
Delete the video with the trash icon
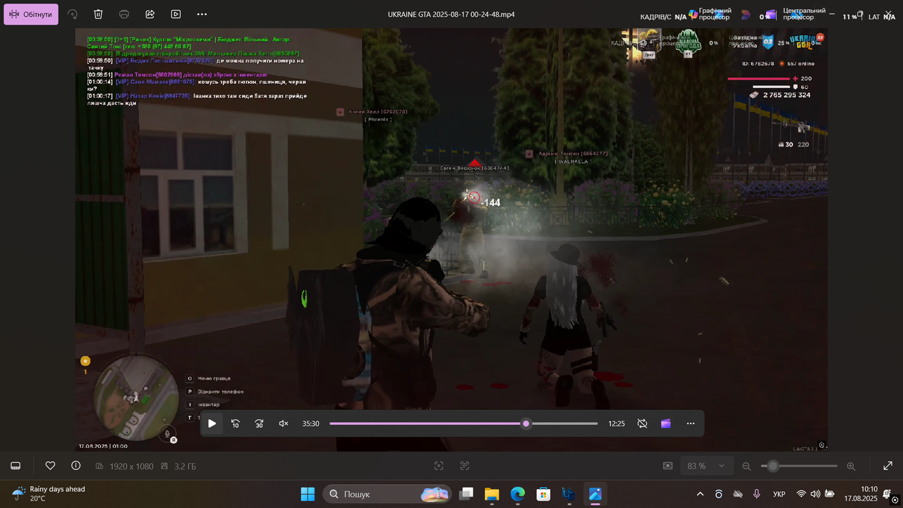tap(98, 14)
